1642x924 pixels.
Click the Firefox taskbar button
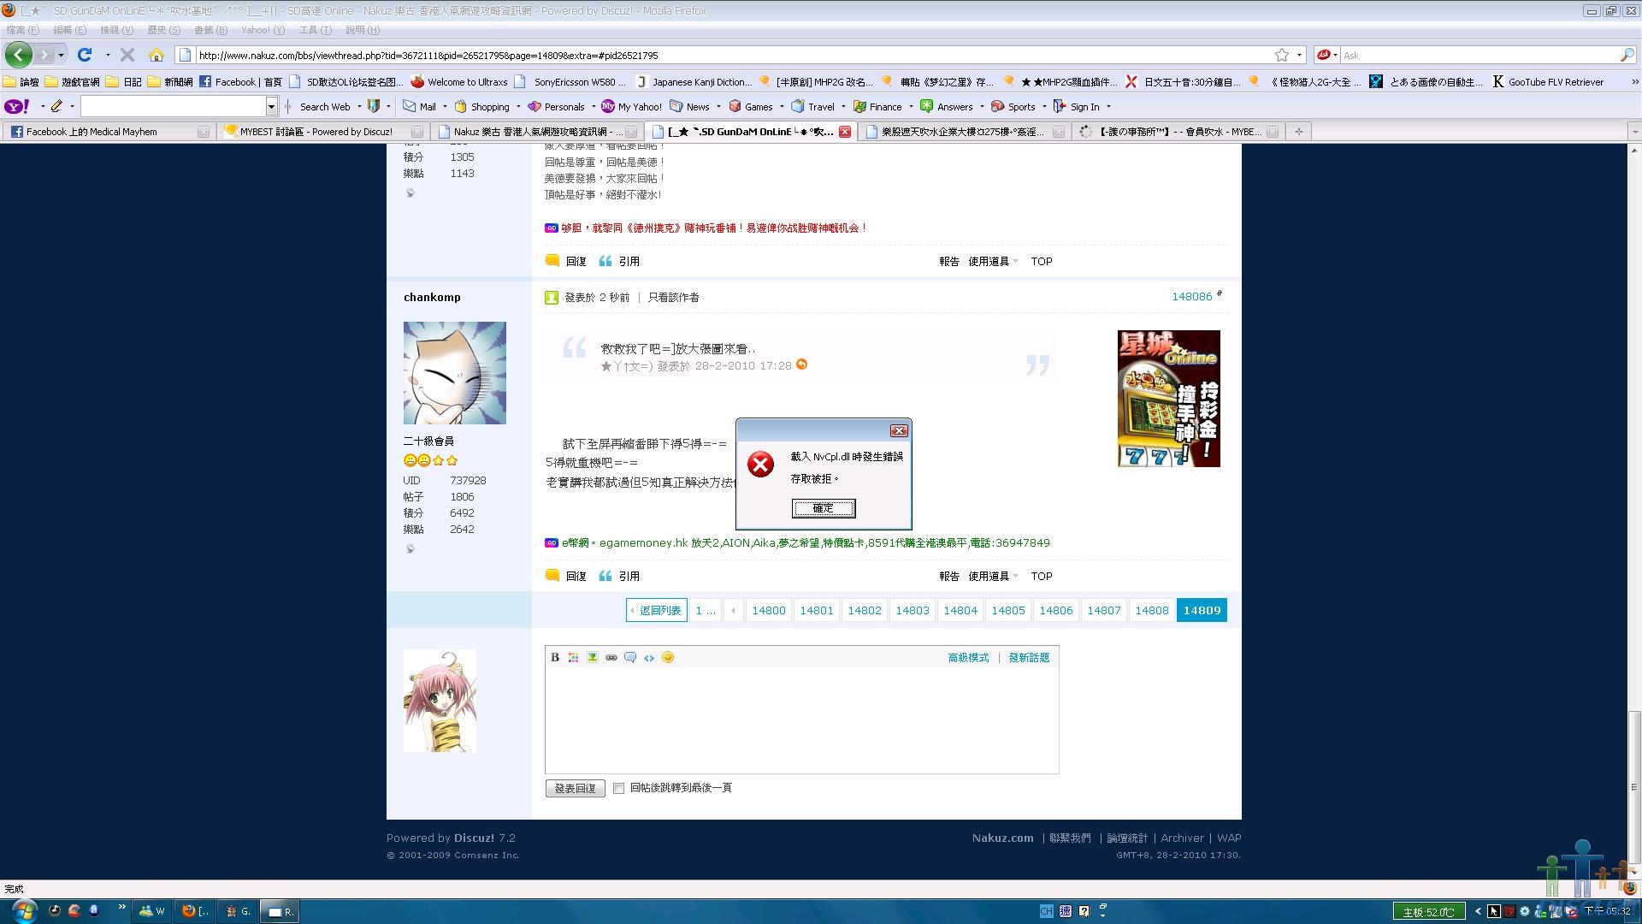(x=195, y=911)
